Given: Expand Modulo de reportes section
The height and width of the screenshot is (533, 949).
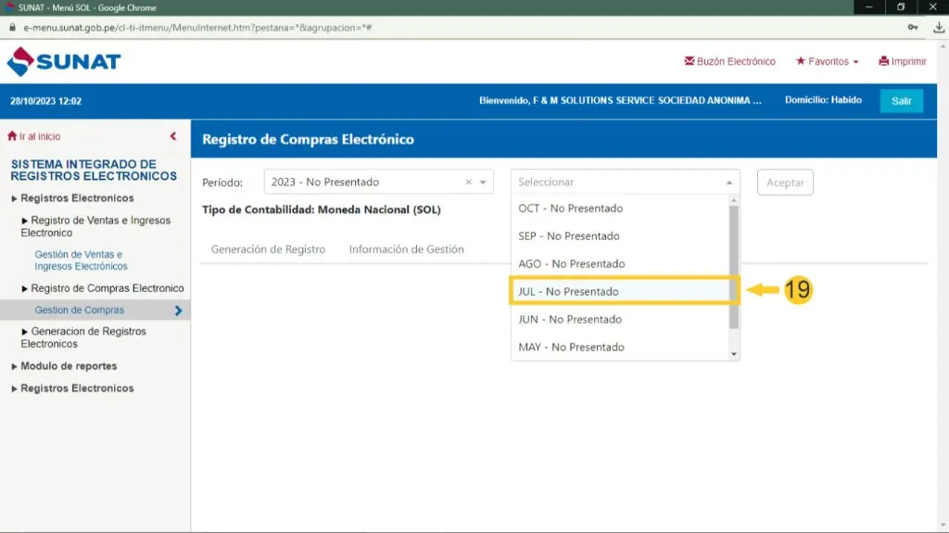Looking at the screenshot, I should point(69,366).
